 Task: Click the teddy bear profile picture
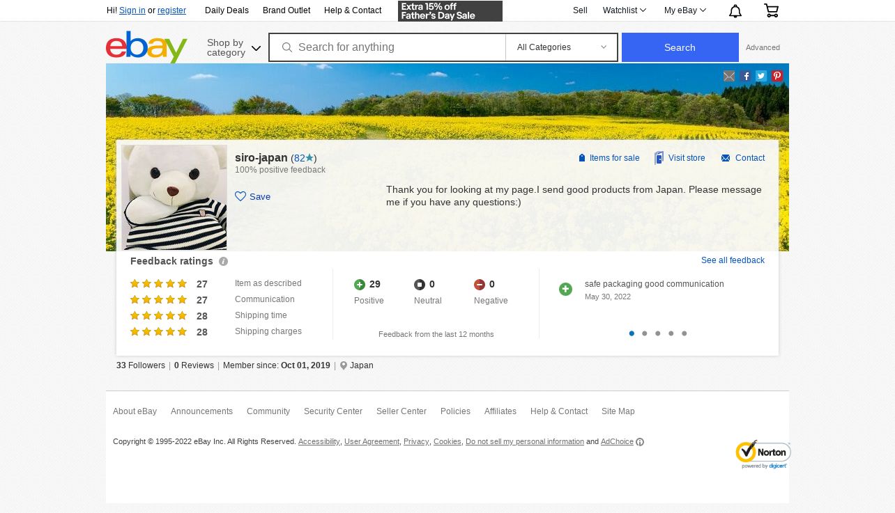click(174, 197)
